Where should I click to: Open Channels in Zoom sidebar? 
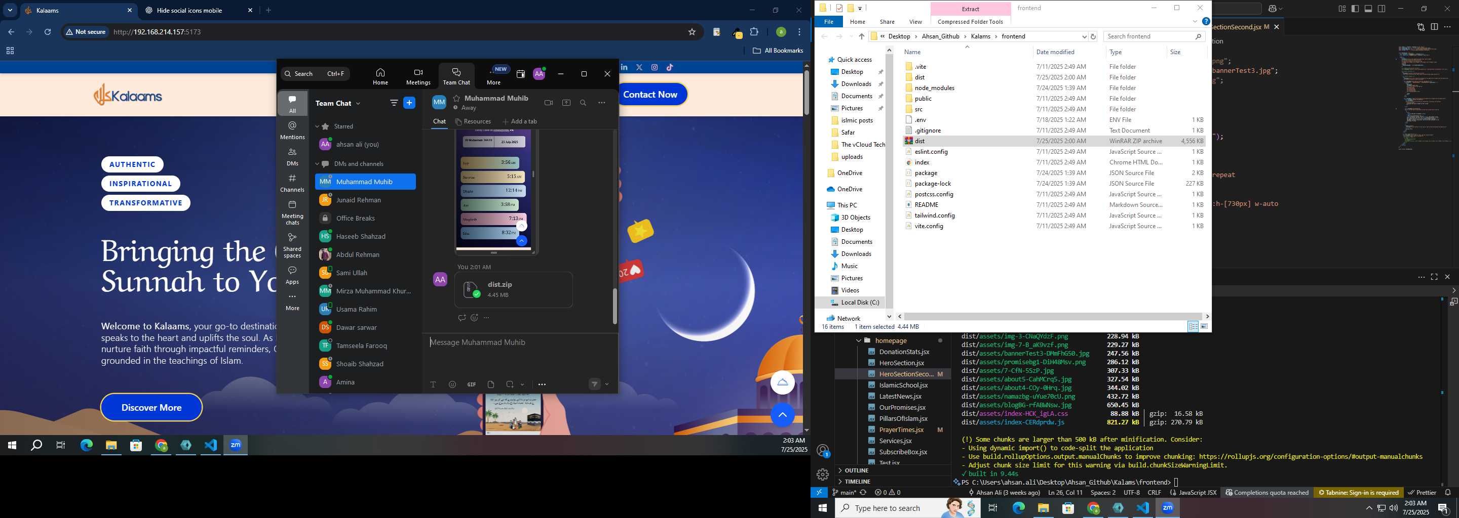pyautogui.click(x=292, y=183)
